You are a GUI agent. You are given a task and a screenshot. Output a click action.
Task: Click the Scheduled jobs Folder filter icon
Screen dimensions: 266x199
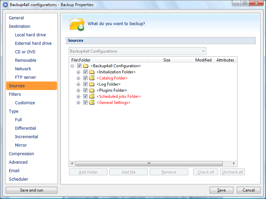(x=92, y=96)
